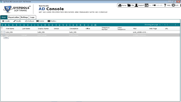Select the Jude_Edb display name cell
The height and width of the screenshot is (102, 181).
pyautogui.click(x=41, y=32)
